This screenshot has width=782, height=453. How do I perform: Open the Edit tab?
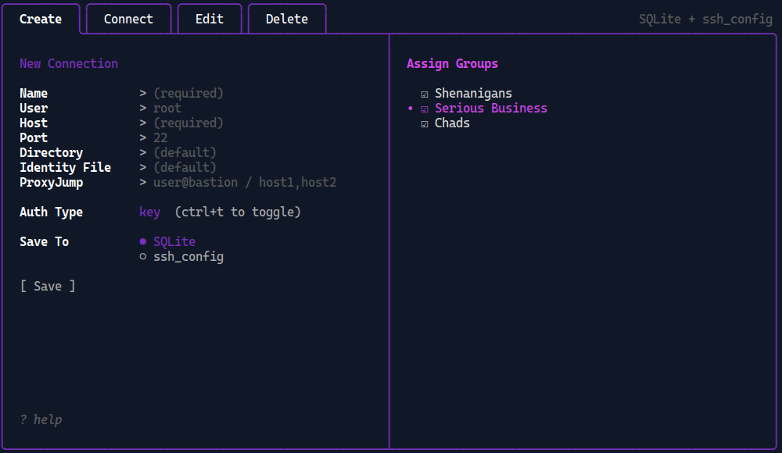(x=210, y=19)
